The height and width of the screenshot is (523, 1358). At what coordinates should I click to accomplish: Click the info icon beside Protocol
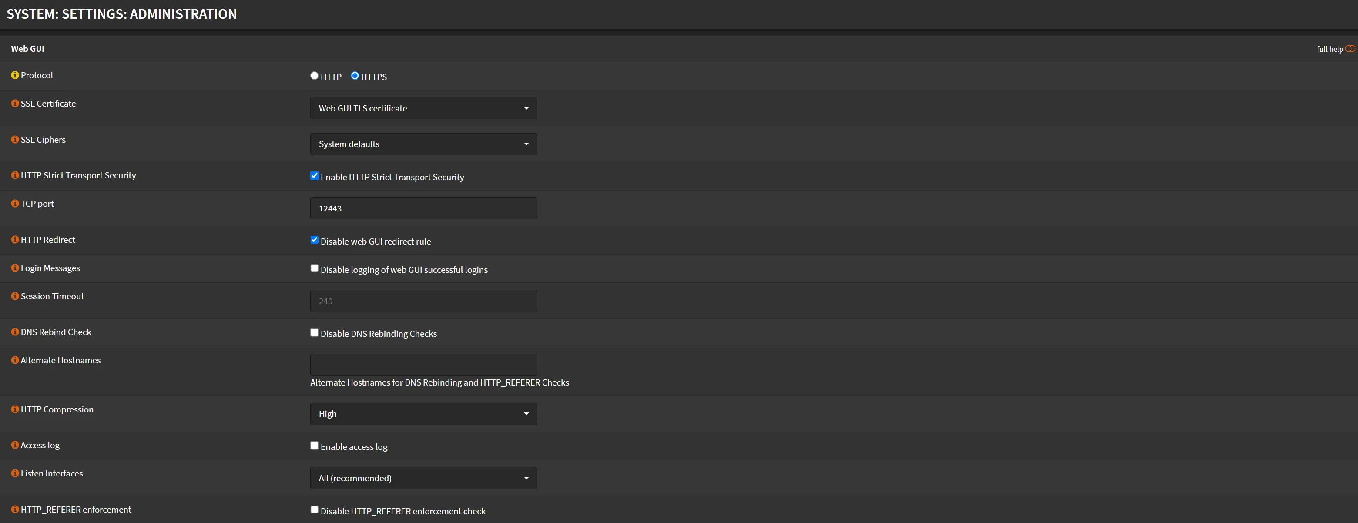pos(15,75)
